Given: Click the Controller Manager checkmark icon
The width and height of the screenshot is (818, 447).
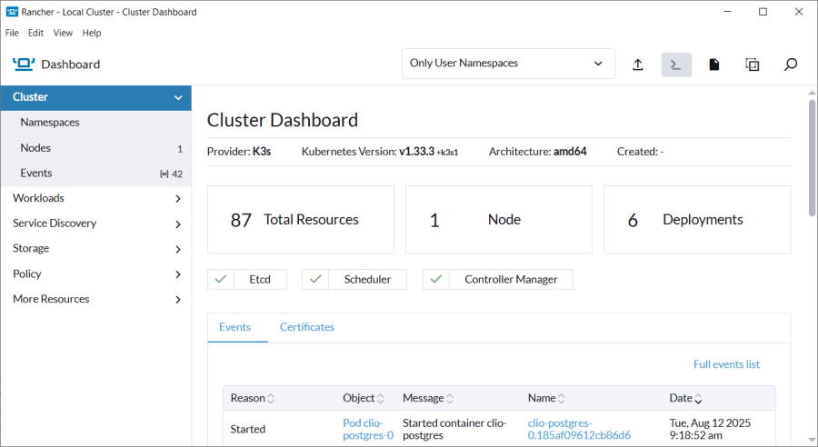Looking at the screenshot, I should point(435,280).
